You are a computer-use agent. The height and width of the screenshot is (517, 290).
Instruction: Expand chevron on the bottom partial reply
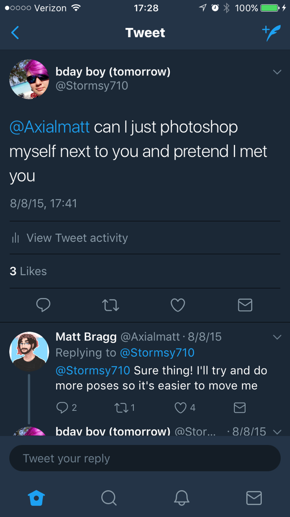click(277, 431)
